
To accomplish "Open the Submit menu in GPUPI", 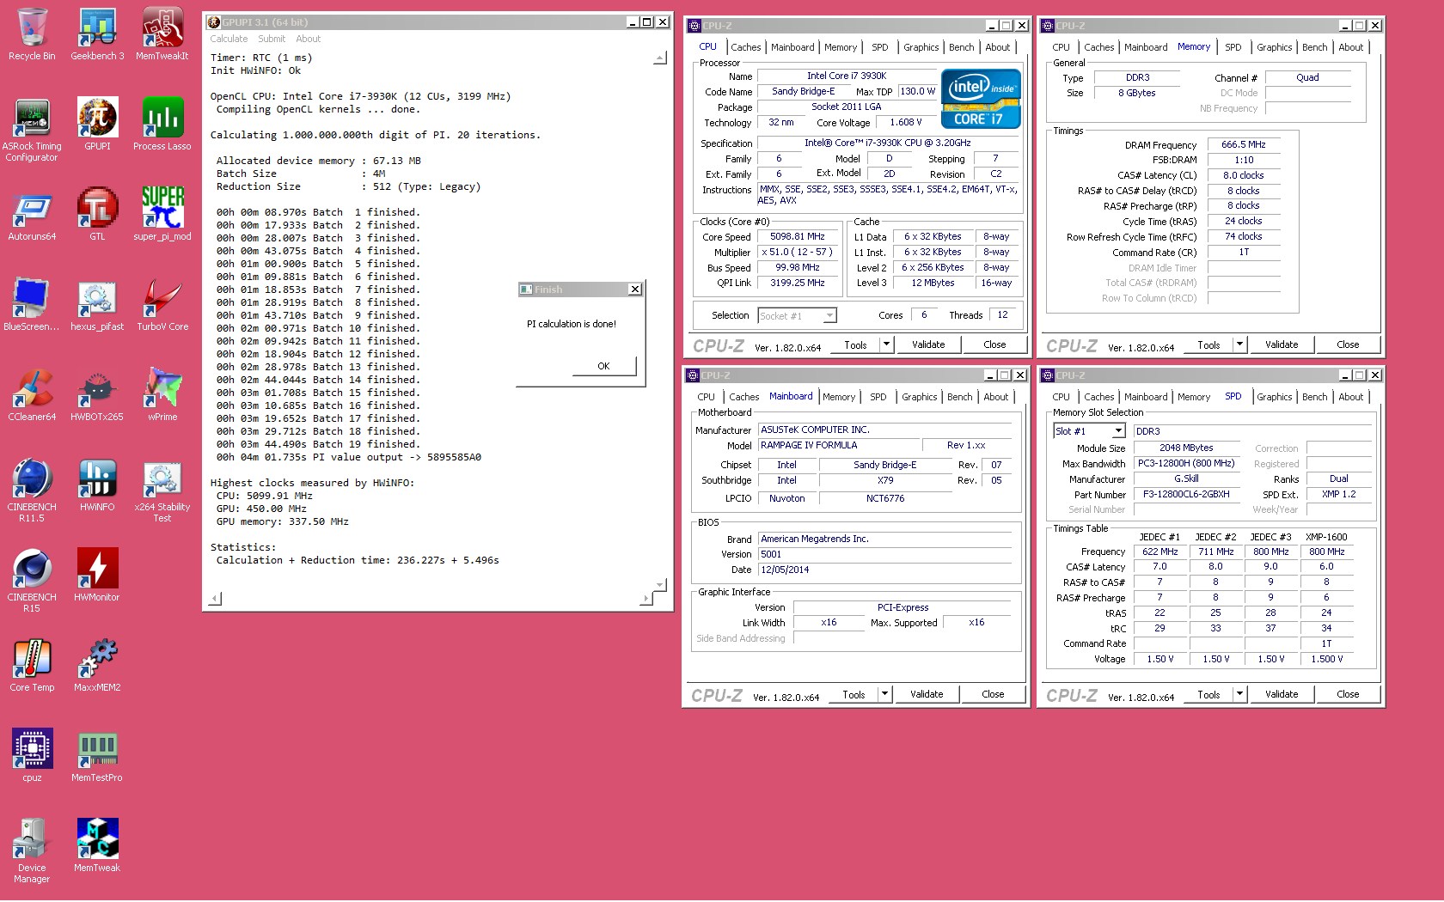I will click(x=272, y=39).
